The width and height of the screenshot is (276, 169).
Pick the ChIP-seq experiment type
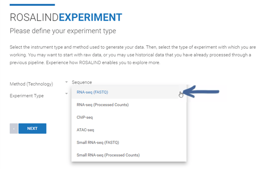(x=129, y=118)
